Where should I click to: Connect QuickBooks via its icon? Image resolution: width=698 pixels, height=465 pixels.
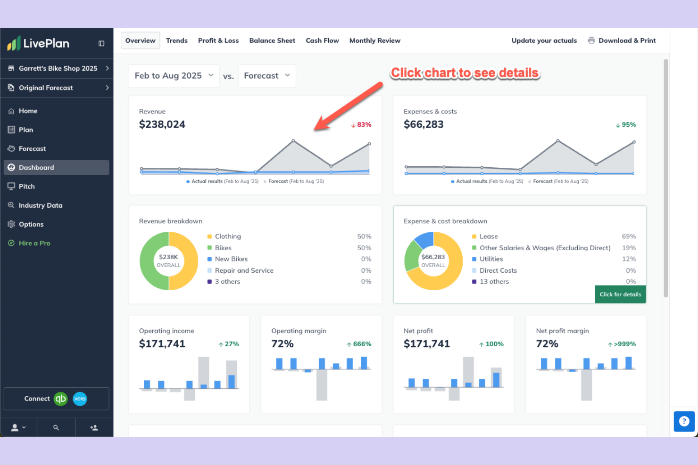click(60, 399)
